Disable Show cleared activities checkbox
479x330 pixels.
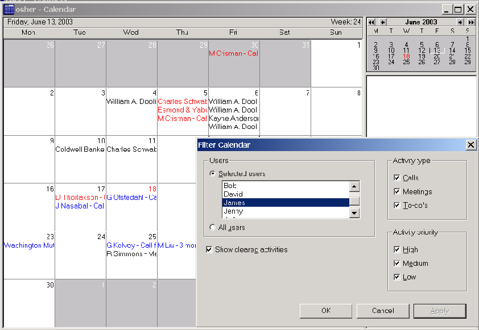pos(209,249)
